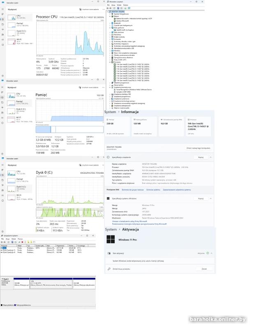Open Plik menu in Device Manager
The image size is (254, 328).
click(108, 5)
